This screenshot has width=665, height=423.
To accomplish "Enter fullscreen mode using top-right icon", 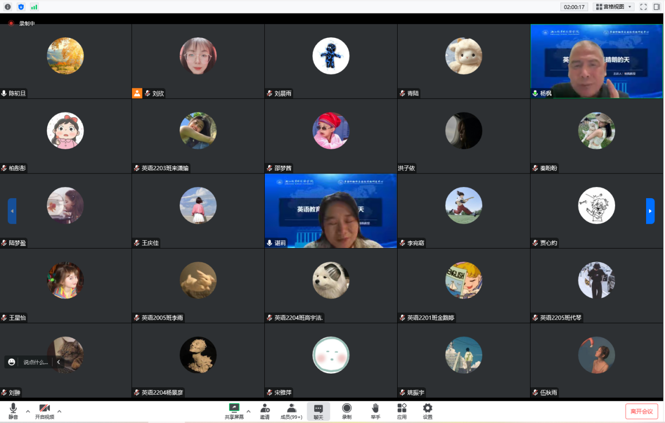I will pyautogui.click(x=643, y=7).
